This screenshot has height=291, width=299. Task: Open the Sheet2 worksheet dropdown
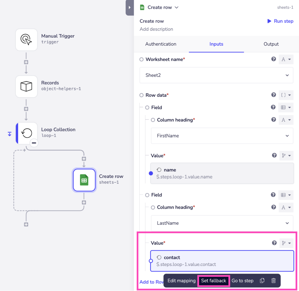[216, 75]
